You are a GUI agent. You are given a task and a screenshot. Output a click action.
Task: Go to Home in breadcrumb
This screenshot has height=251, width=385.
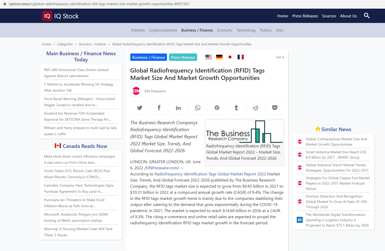tap(46, 44)
